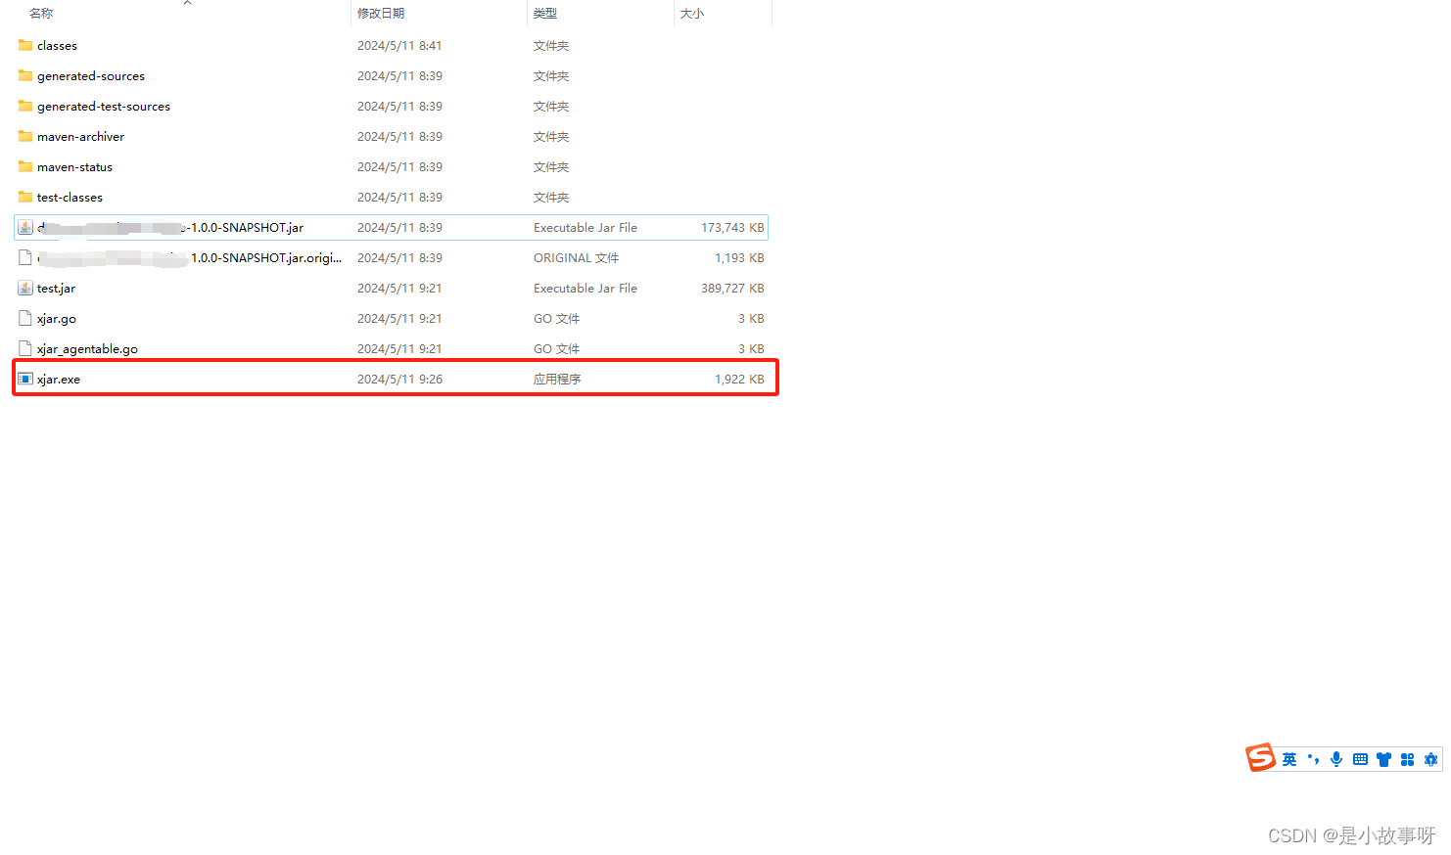Select the maven-status name text

tap(74, 167)
